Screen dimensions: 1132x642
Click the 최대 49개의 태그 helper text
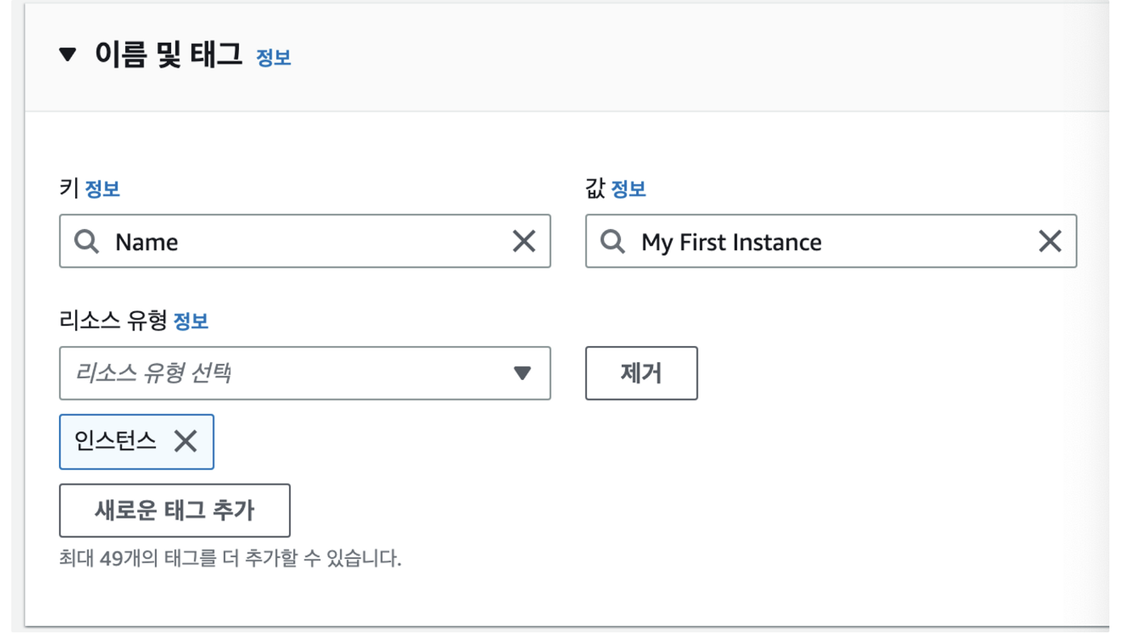tap(230, 558)
